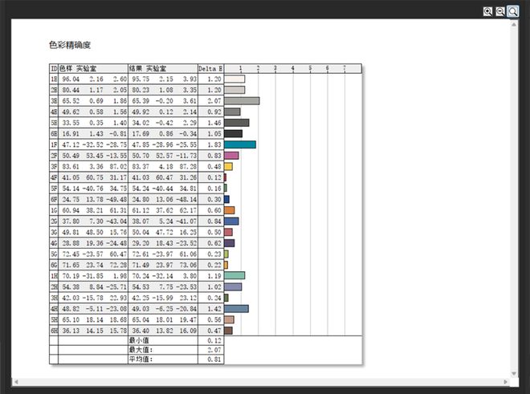The width and height of the screenshot is (530, 394).
Task: Click the zoom in magnifier icon
Action: pos(487,11)
